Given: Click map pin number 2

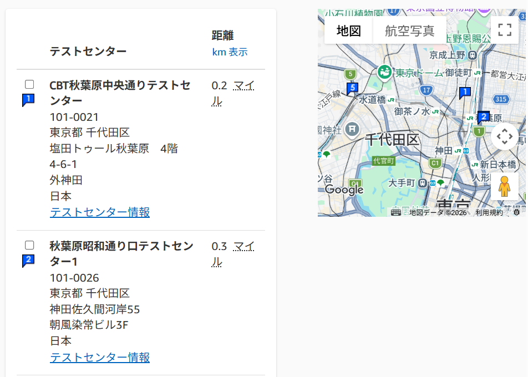Looking at the screenshot, I should click(483, 117).
